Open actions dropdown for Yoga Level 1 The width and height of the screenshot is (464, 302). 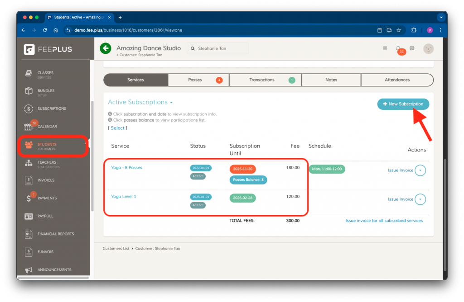[420, 199]
